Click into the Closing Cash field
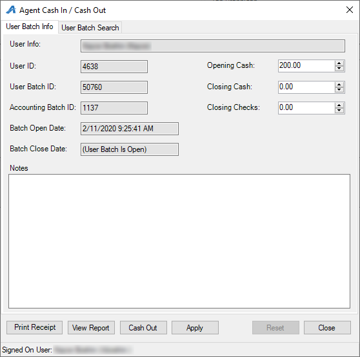 point(306,87)
